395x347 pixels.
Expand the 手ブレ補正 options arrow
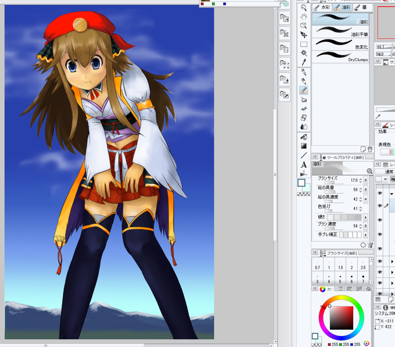(366, 235)
